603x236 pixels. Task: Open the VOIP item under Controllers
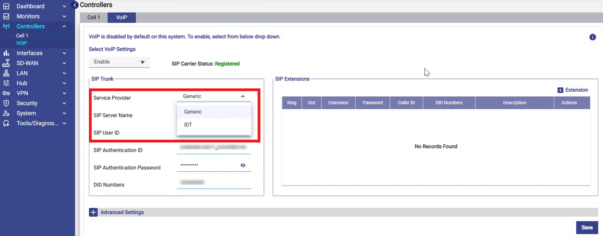22,43
